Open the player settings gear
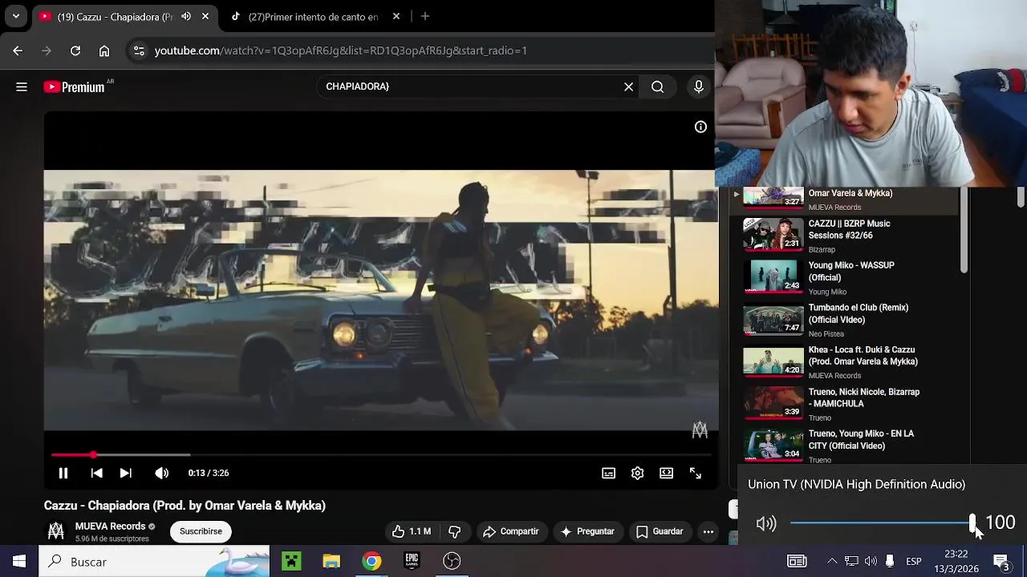This screenshot has height=577, width=1027. click(x=637, y=473)
